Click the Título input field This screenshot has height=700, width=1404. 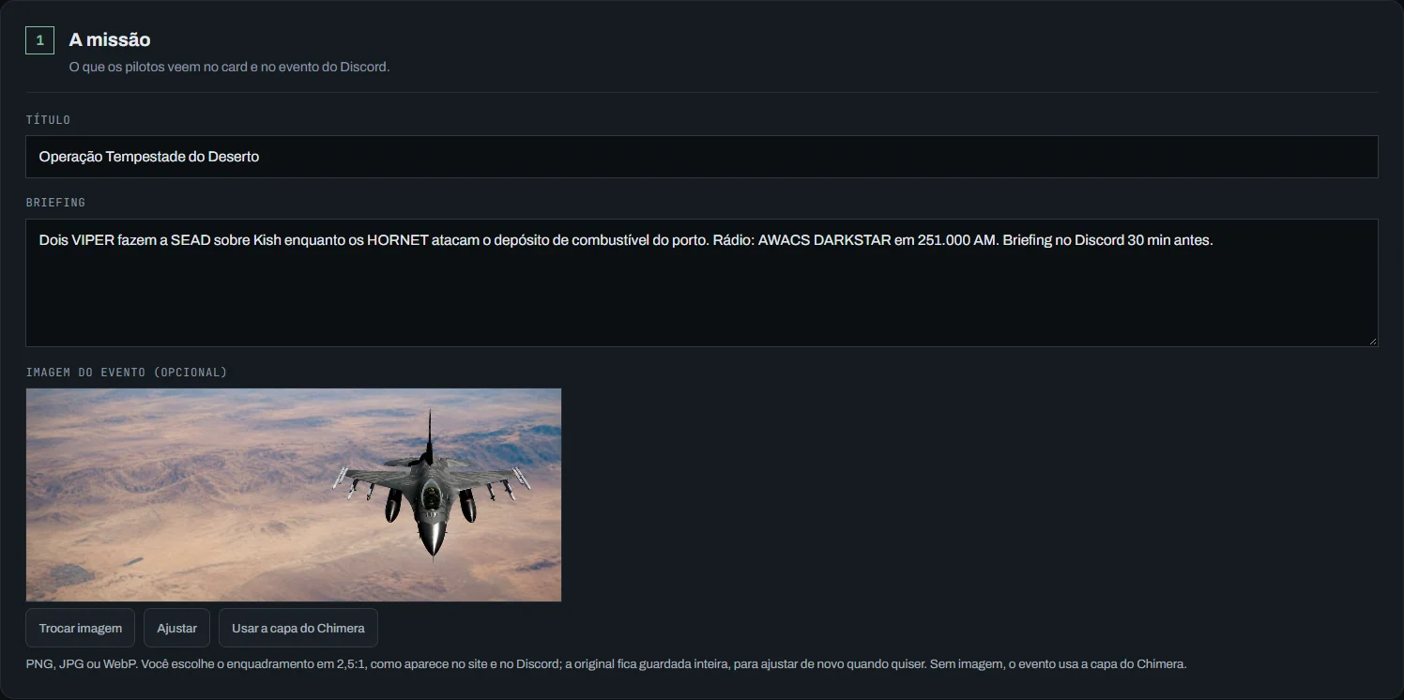701,157
